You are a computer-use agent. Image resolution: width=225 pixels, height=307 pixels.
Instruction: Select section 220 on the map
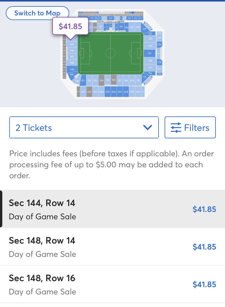tap(159, 45)
